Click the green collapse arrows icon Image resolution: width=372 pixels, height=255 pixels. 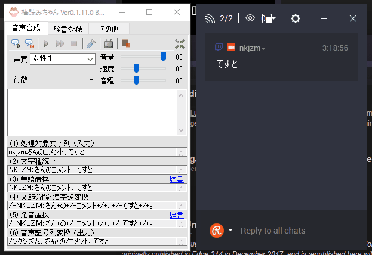coord(180,44)
